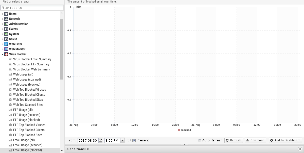Click the Administration category icon
The image size is (304, 153).
point(6,24)
